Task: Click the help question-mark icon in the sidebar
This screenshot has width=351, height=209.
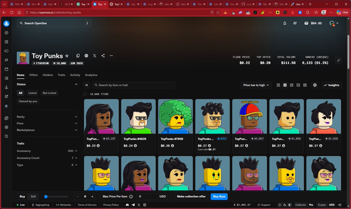Action: point(6,136)
